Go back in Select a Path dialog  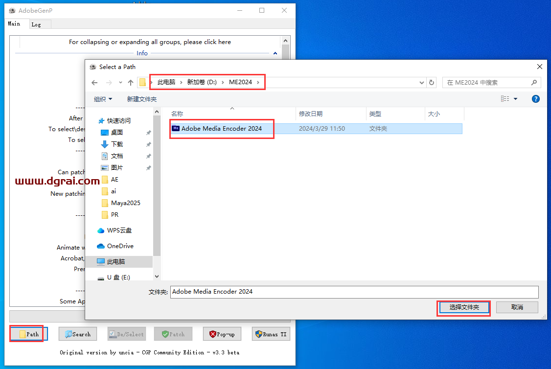[94, 83]
